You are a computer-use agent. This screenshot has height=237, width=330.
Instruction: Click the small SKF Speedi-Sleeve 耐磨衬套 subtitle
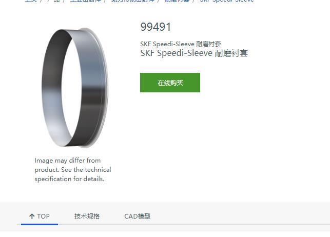click(181, 44)
